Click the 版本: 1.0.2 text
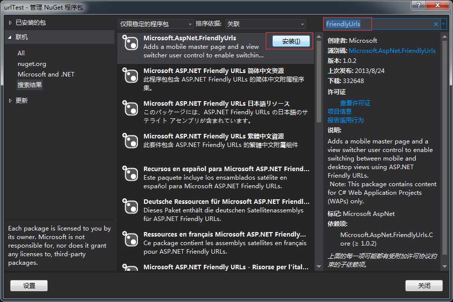The image size is (453, 302). [x=342, y=61]
